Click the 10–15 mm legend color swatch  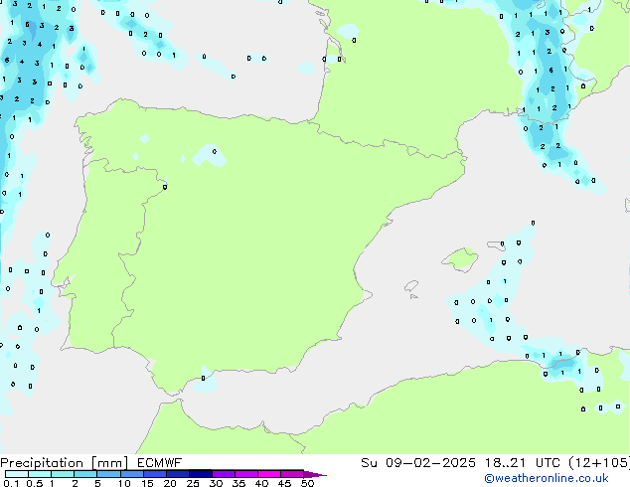pyautogui.click(x=131, y=474)
